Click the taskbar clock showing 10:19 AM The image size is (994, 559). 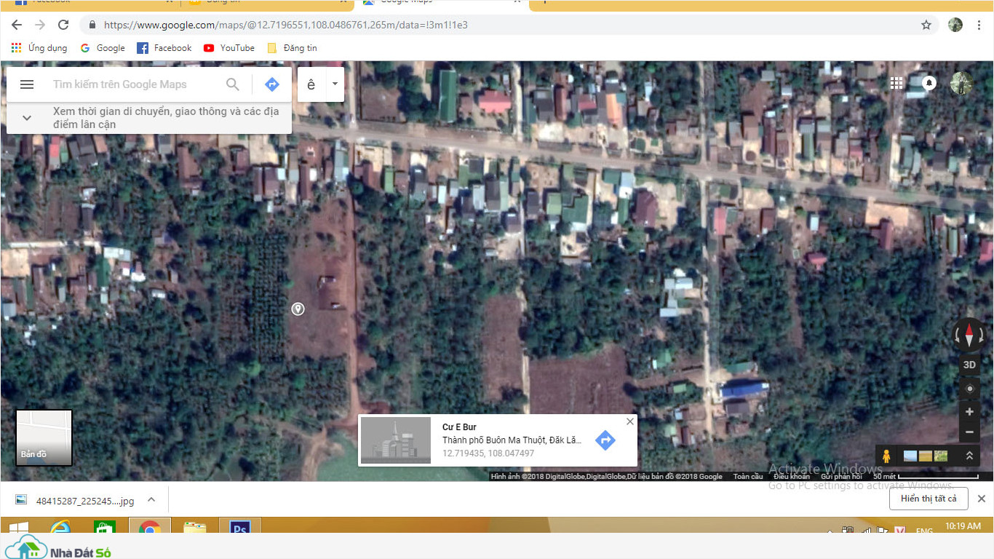click(963, 526)
